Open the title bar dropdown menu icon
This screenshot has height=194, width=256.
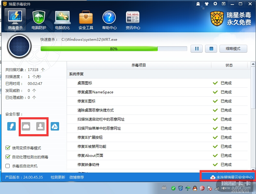tap(223, 4)
